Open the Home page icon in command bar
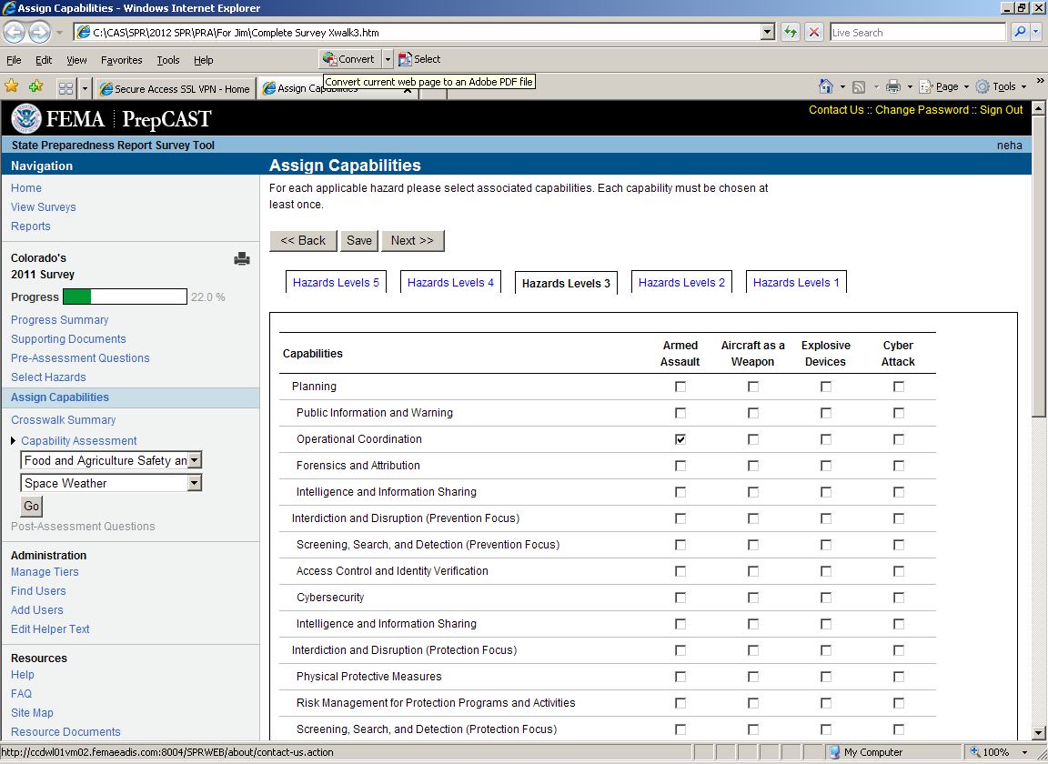Image resolution: width=1048 pixels, height=764 pixels. pyautogui.click(x=825, y=86)
